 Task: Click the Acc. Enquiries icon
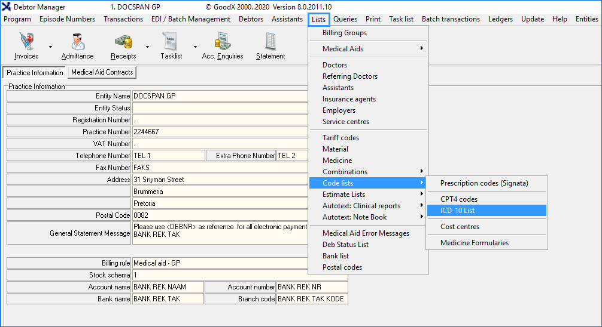coord(223,42)
